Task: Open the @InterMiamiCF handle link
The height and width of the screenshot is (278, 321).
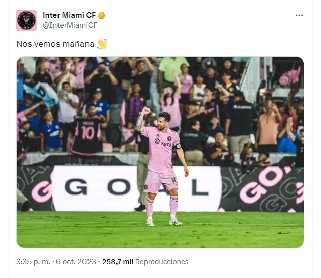Action: 70,25
